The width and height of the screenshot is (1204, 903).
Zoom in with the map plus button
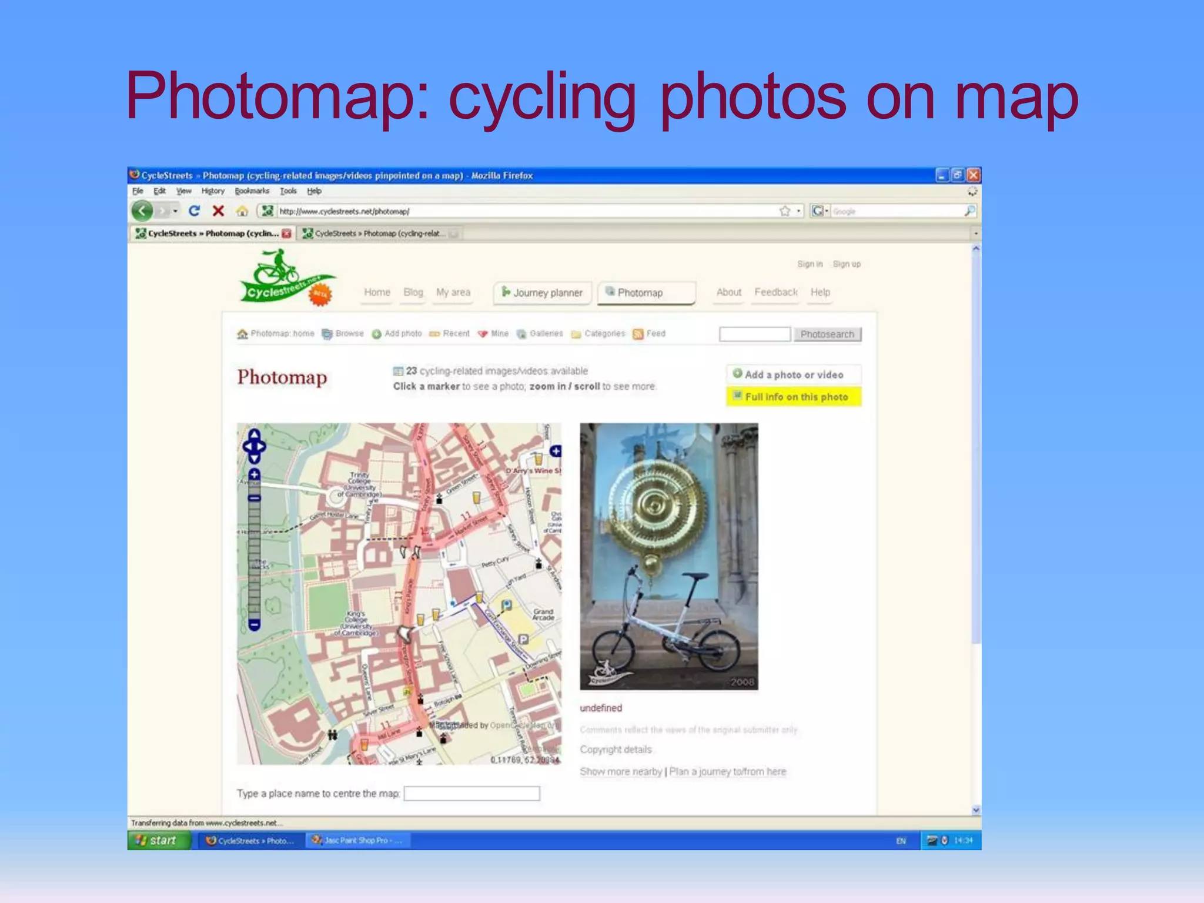pyautogui.click(x=254, y=474)
